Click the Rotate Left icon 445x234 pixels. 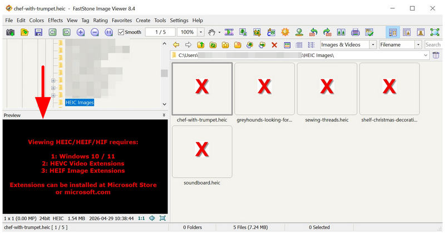[x=313, y=32]
